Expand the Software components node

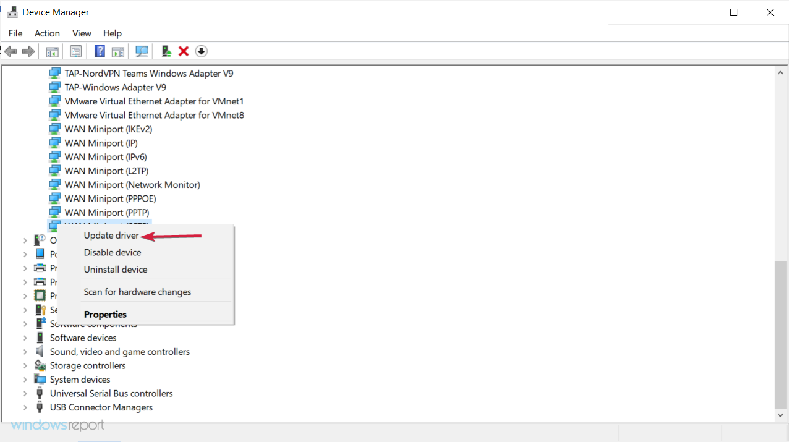click(25, 324)
